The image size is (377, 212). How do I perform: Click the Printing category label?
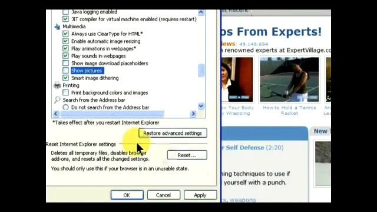point(71,85)
